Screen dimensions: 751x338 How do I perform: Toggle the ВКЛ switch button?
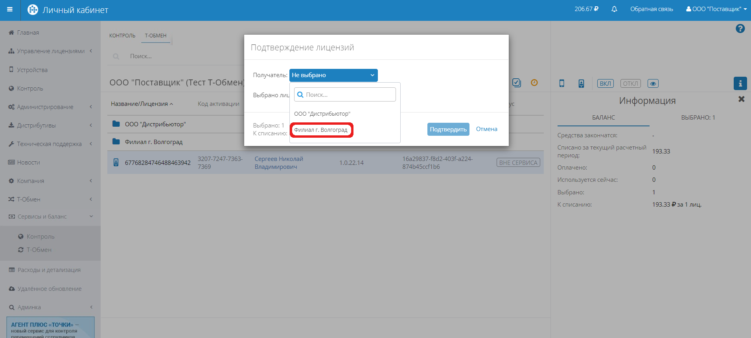[x=605, y=83]
